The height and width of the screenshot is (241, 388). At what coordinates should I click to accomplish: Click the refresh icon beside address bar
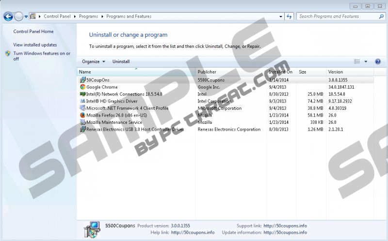[290, 16]
